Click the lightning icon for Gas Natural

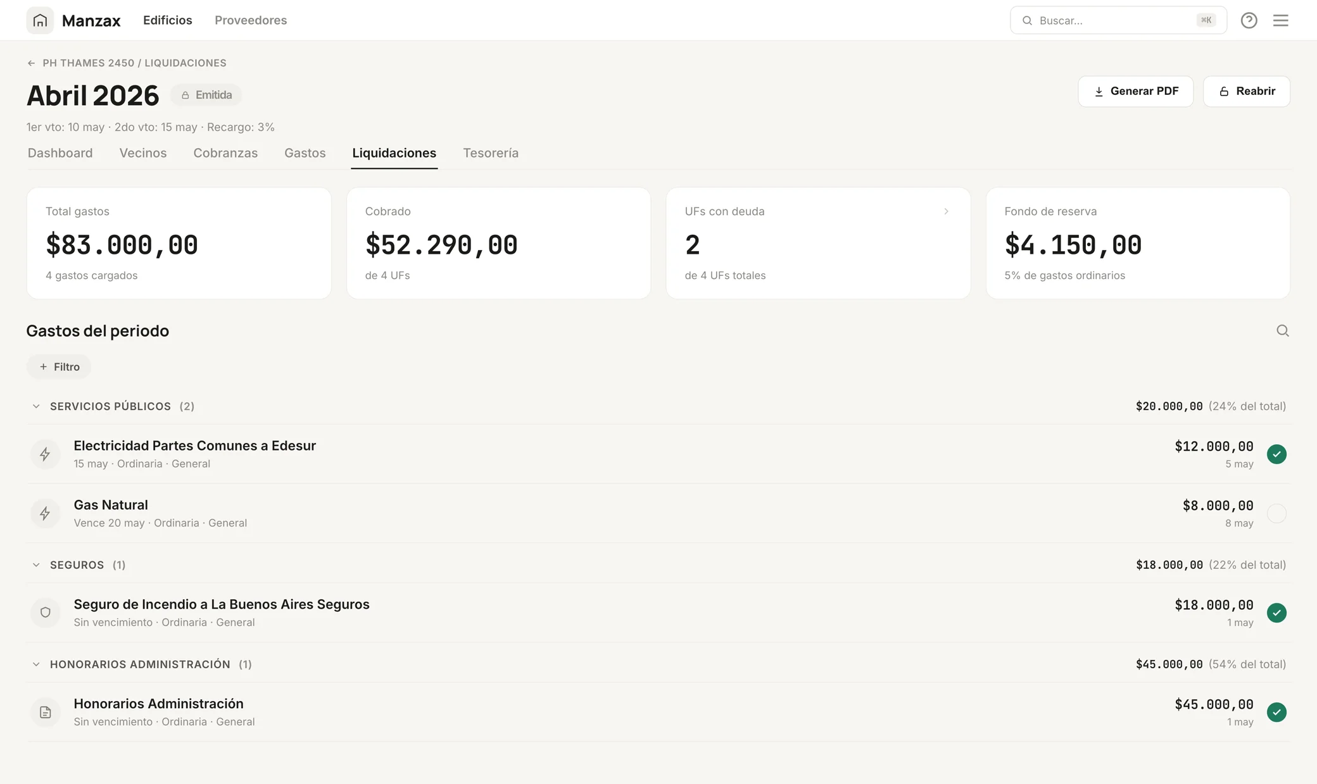click(45, 513)
